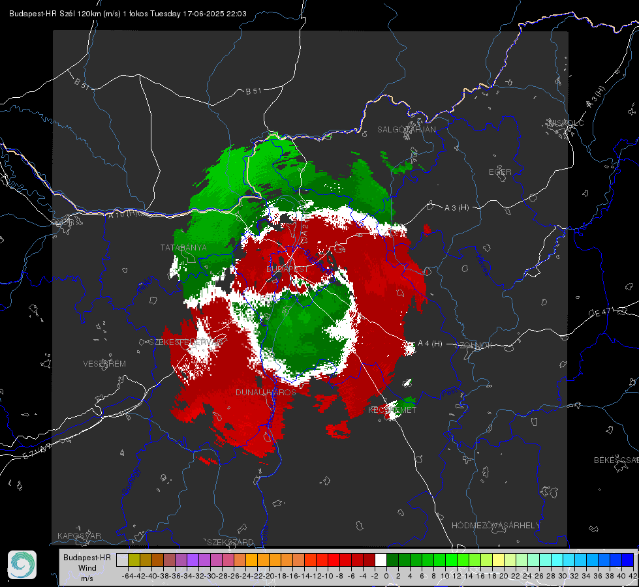639x587 pixels.
Task: Click the EGER city label
Action: click(x=500, y=172)
